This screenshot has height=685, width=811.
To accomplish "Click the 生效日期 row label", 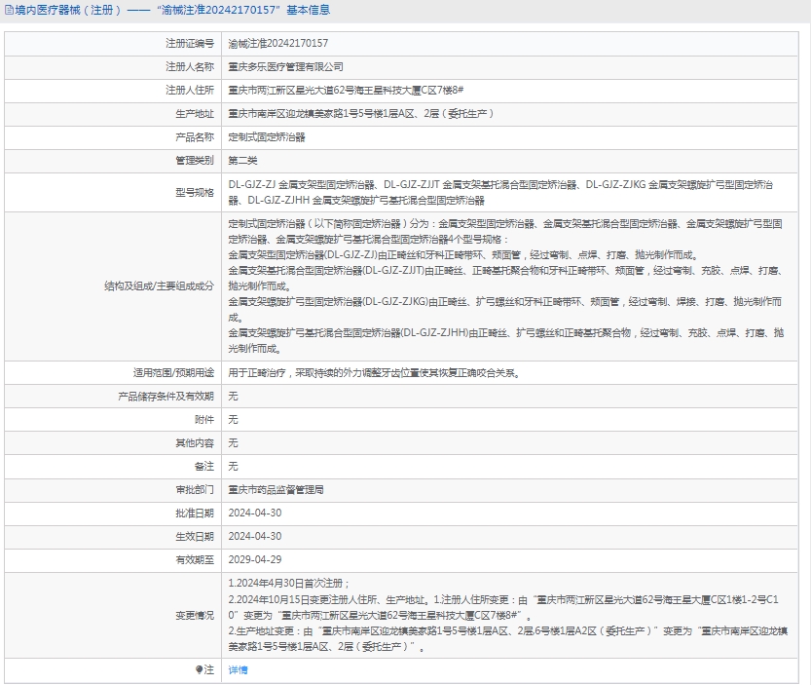I will [194, 536].
